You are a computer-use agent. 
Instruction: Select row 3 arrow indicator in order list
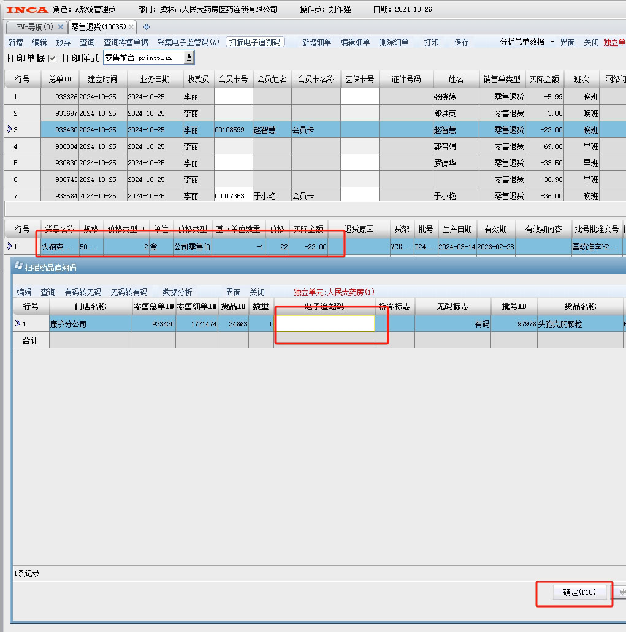pos(9,130)
